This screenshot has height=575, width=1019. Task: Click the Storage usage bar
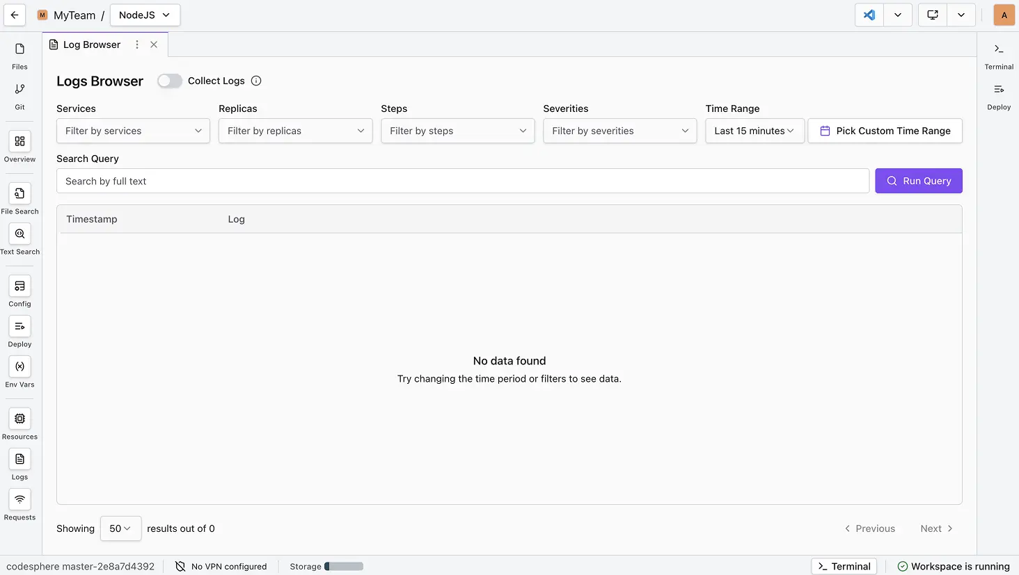pyautogui.click(x=344, y=566)
